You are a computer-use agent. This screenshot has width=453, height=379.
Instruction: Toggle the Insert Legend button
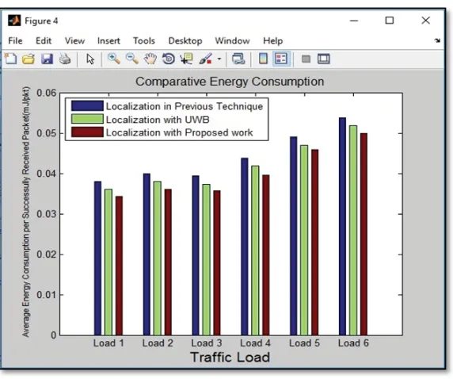click(x=281, y=59)
